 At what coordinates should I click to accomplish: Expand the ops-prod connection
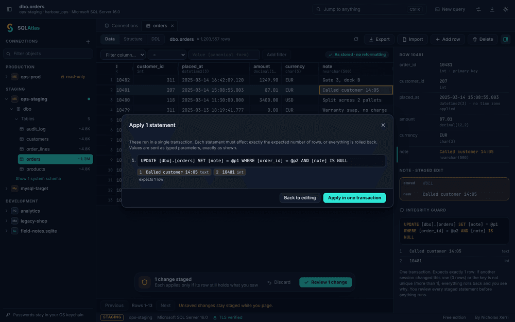click(x=6, y=77)
